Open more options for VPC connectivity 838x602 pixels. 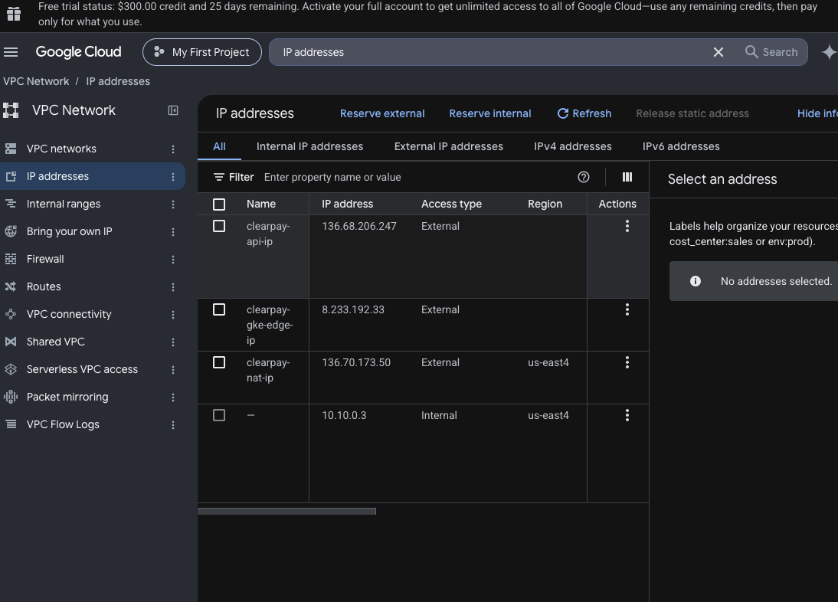[173, 315]
